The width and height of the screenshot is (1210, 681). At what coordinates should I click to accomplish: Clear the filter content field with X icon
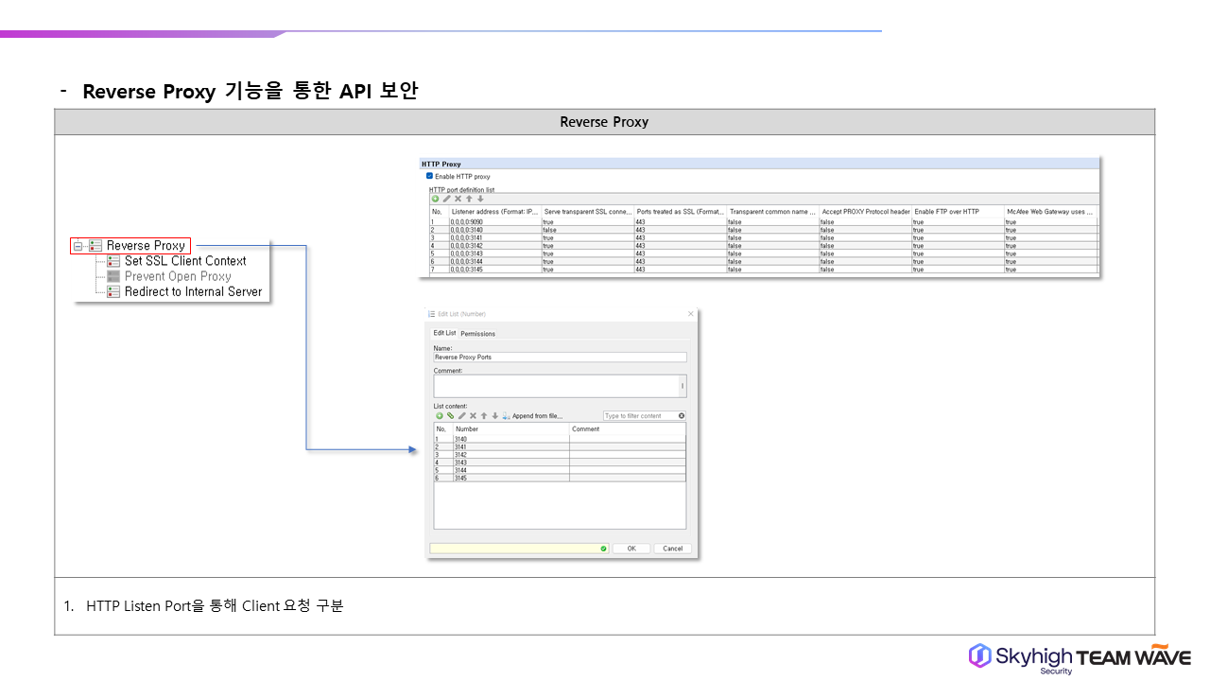click(x=682, y=416)
